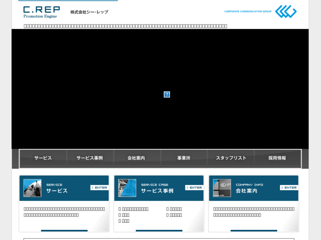The width and height of the screenshot is (321, 240).
Task: Click the C.REP Promotion Engine logo
Action: point(42,12)
